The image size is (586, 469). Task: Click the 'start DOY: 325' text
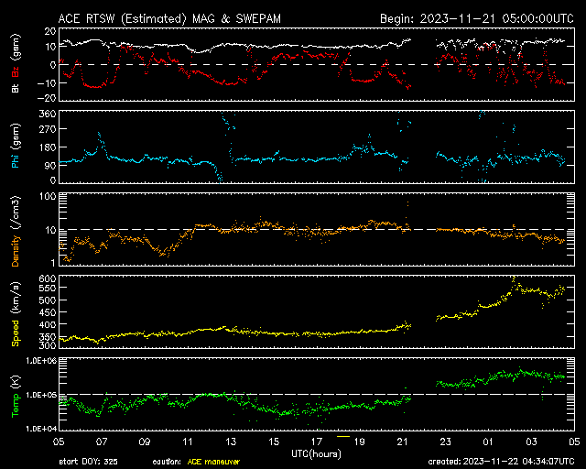point(88,462)
